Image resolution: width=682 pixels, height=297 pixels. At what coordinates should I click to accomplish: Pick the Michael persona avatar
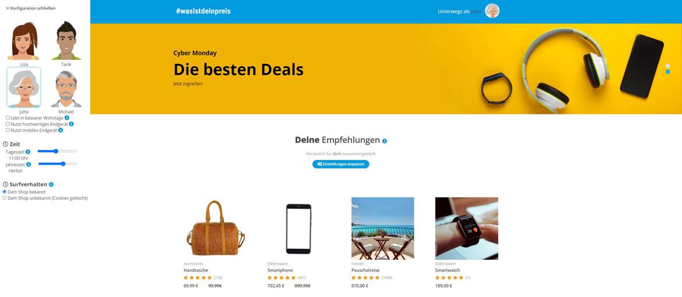tap(66, 89)
